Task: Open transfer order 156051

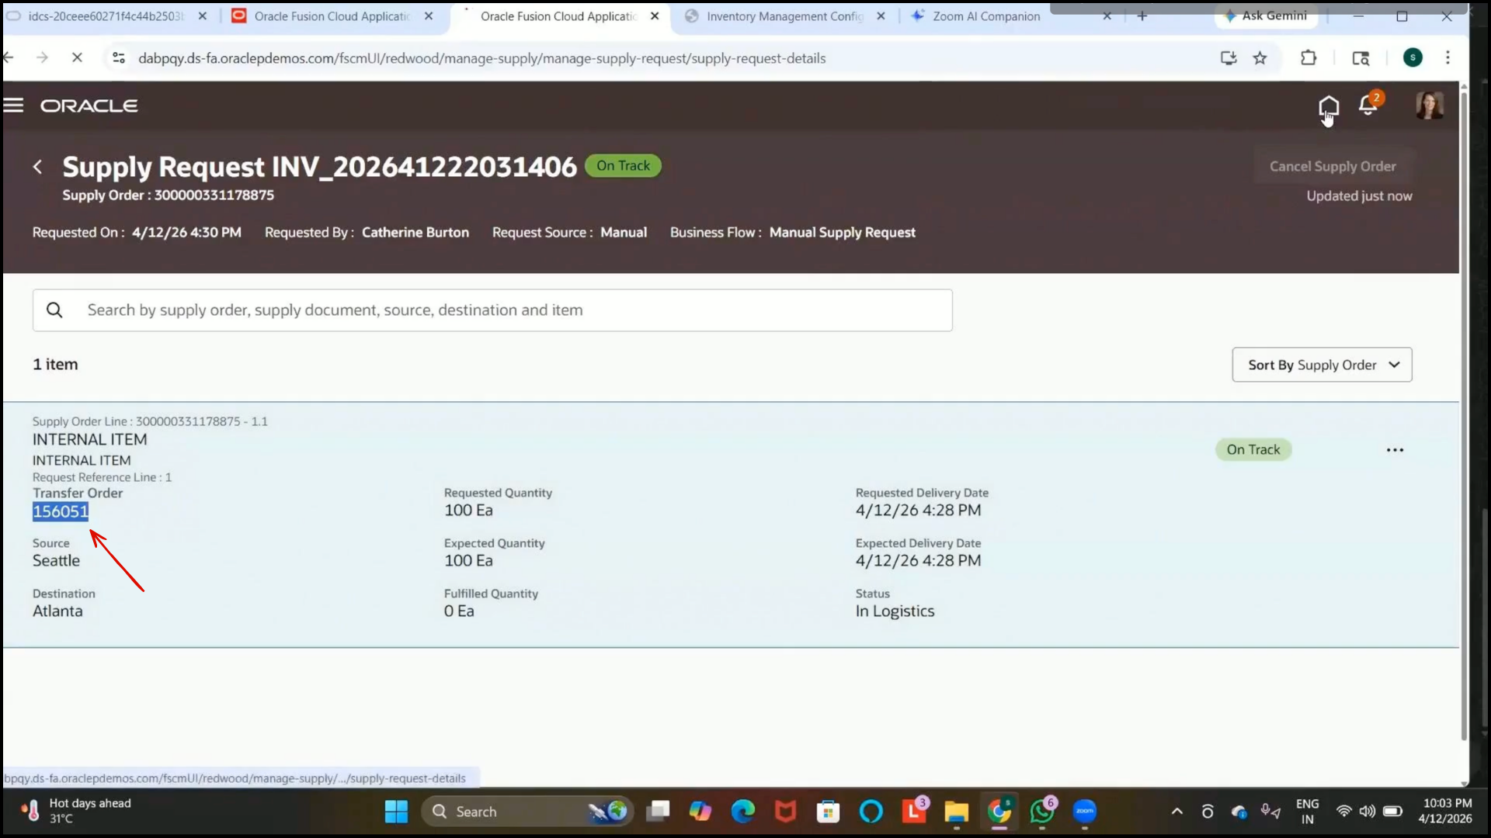Action: [x=61, y=511]
